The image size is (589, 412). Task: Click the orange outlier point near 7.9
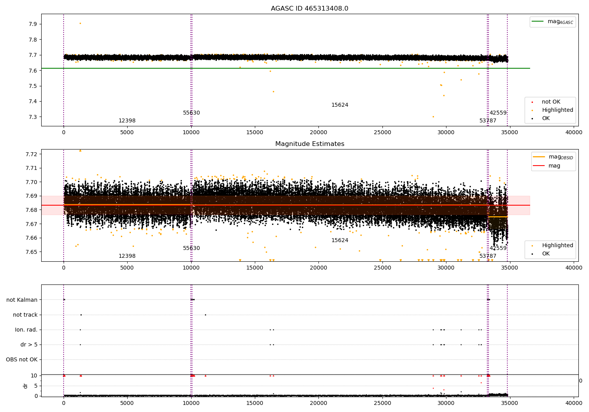(80, 23)
